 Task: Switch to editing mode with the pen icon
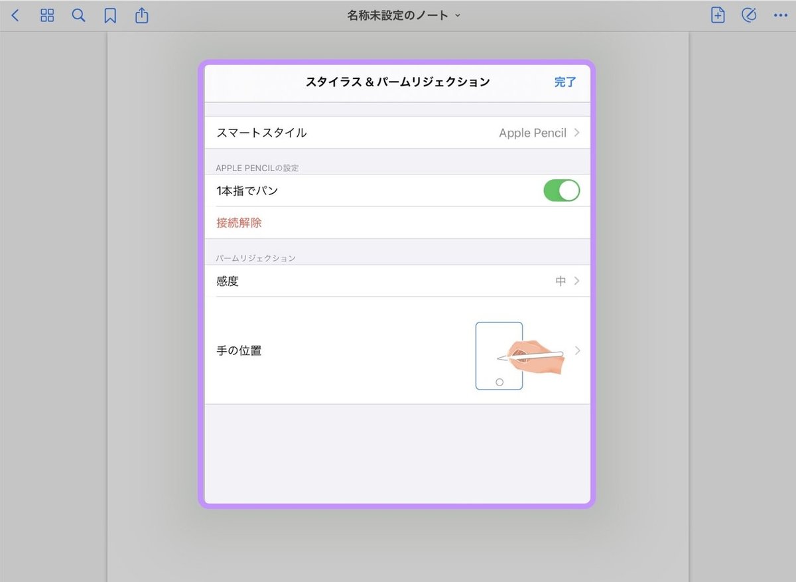(x=749, y=15)
